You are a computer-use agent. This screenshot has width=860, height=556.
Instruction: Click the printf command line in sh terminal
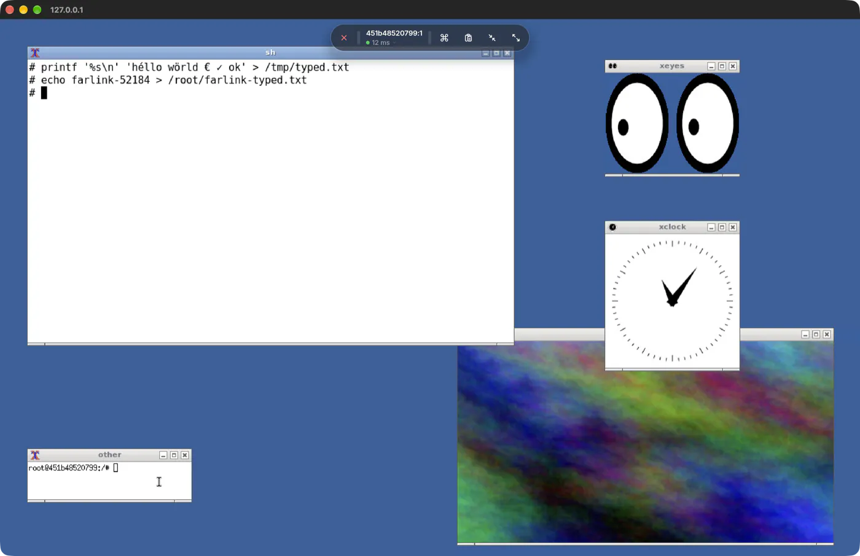pos(189,68)
